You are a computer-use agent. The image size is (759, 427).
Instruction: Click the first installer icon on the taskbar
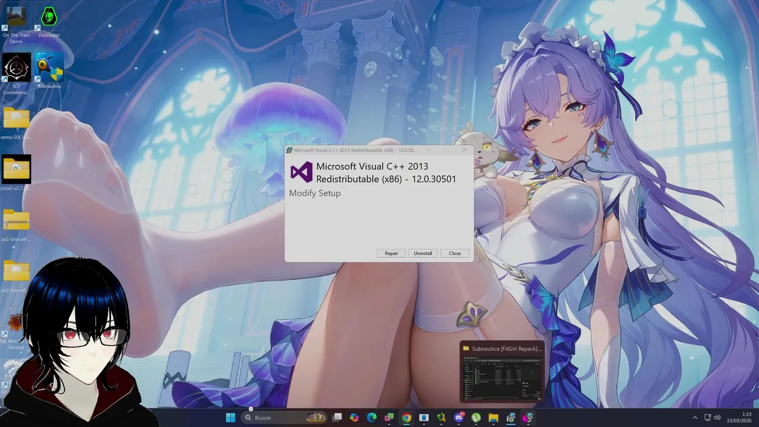[x=510, y=418]
